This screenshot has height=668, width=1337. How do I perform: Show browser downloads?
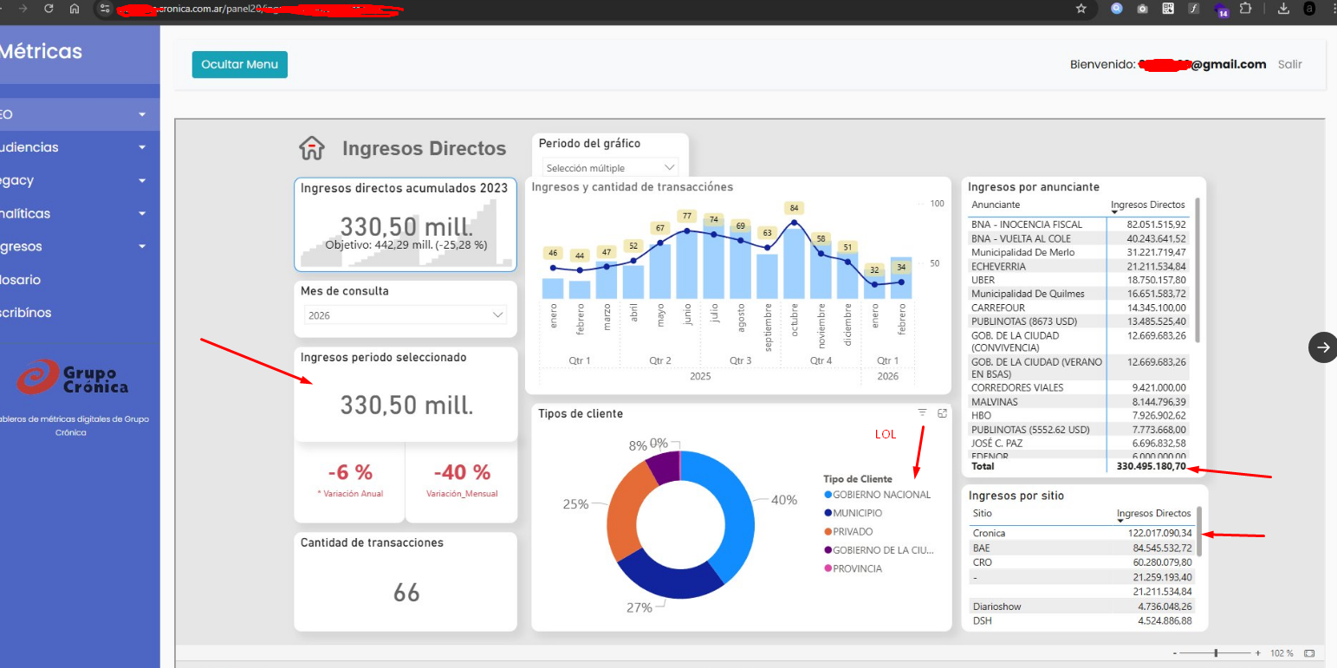pos(1284,9)
